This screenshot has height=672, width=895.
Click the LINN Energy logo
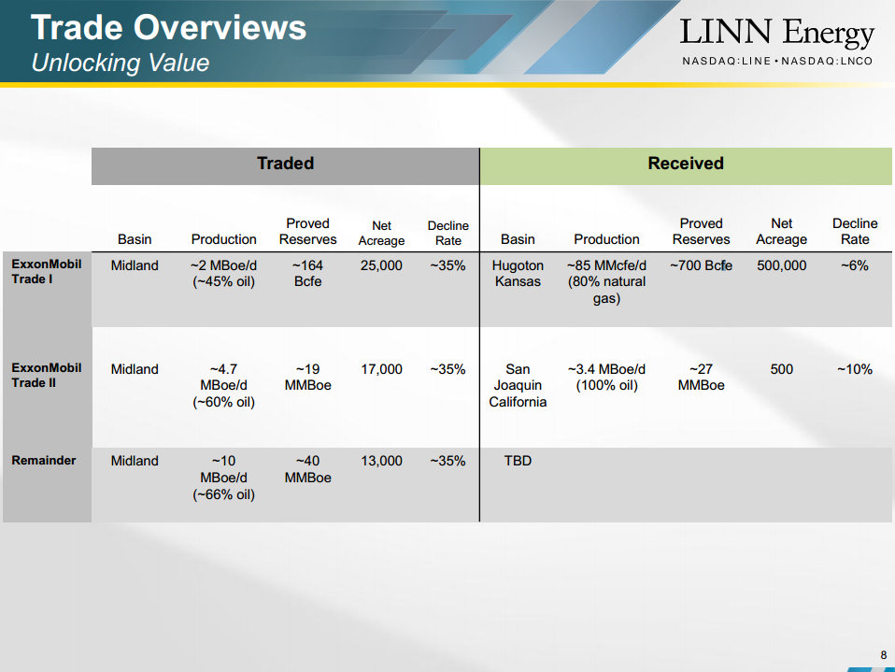tap(776, 34)
